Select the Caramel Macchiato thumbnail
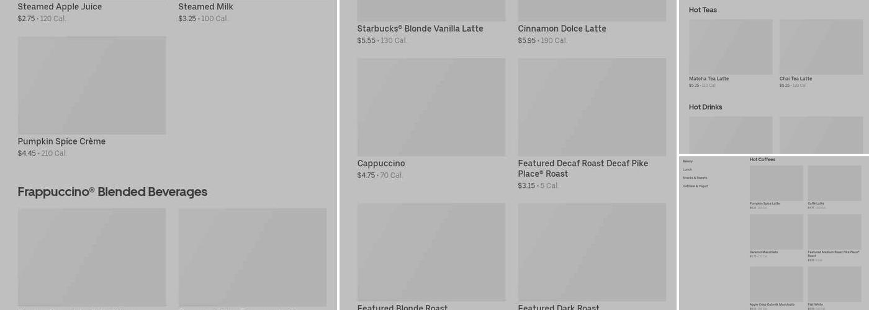Viewport: 869px width, 310px height. (x=777, y=232)
